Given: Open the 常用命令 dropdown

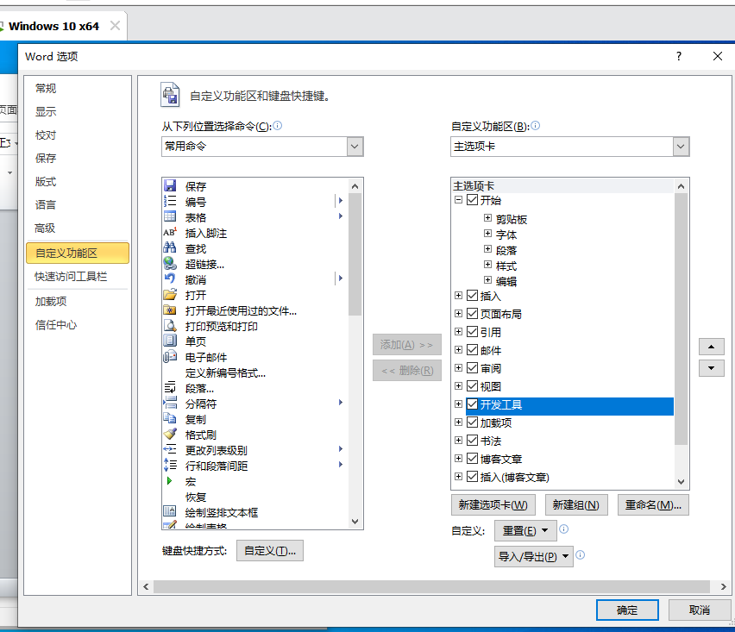Looking at the screenshot, I should [x=355, y=147].
